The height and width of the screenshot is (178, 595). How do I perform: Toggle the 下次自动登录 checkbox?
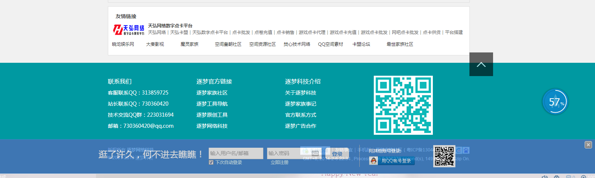point(211,162)
